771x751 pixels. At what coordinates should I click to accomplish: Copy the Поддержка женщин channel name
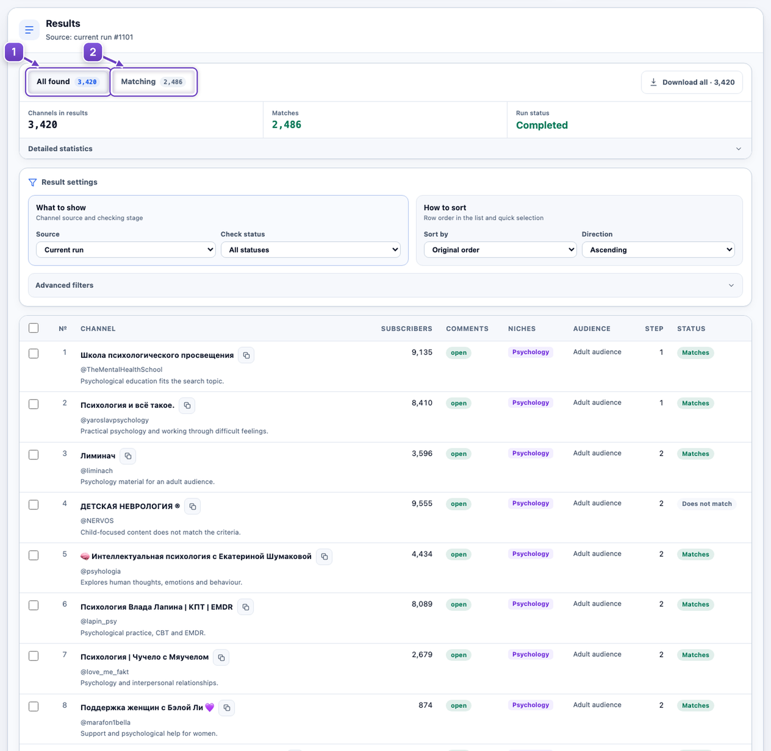point(227,708)
